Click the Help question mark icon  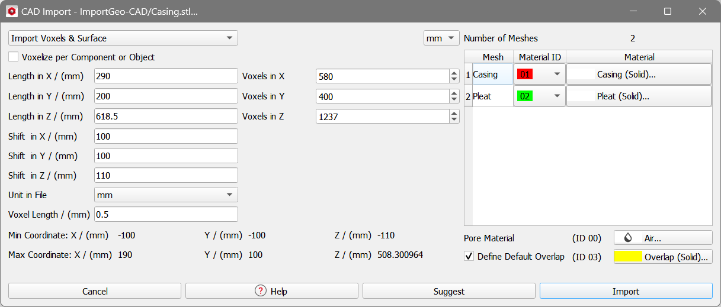pos(260,290)
